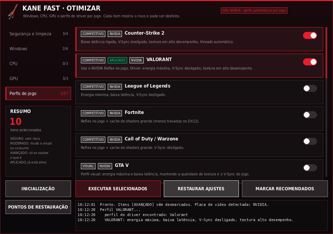333x234 pixels.
Task: Click the green APLICADO badge on VALORANT
Action: (117, 60)
